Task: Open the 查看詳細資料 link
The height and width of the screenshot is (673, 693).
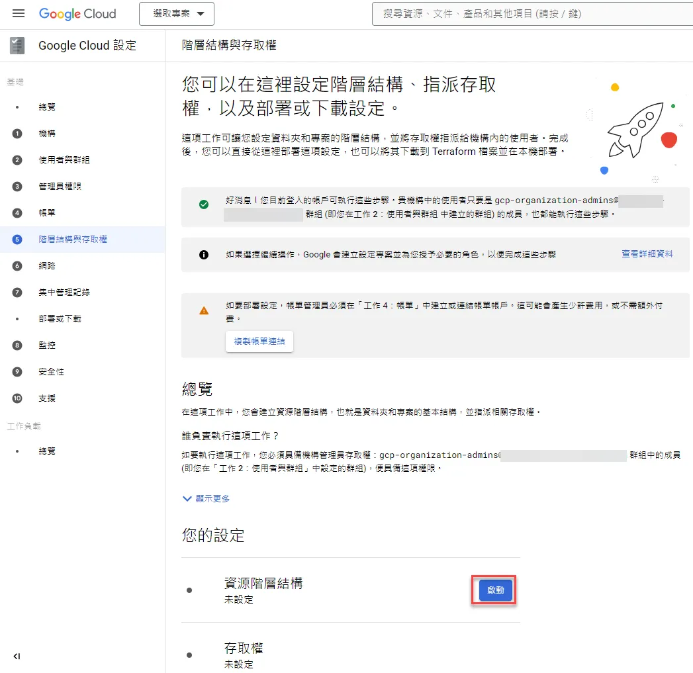Action: click(x=647, y=254)
